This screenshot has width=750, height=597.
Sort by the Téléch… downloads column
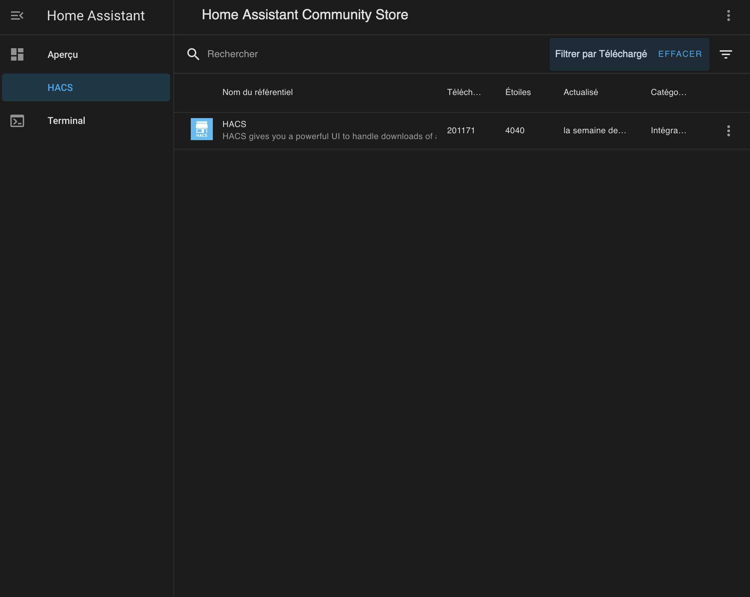tap(464, 92)
